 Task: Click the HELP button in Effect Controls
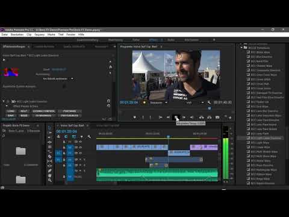click(x=24, y=111)
